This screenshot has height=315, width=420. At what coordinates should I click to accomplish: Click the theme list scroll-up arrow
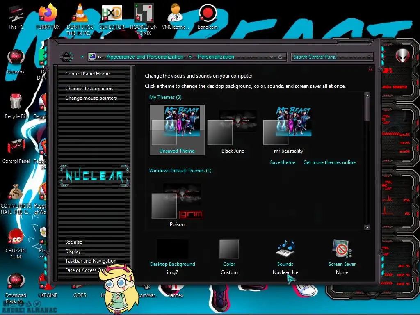pos(367,95)
